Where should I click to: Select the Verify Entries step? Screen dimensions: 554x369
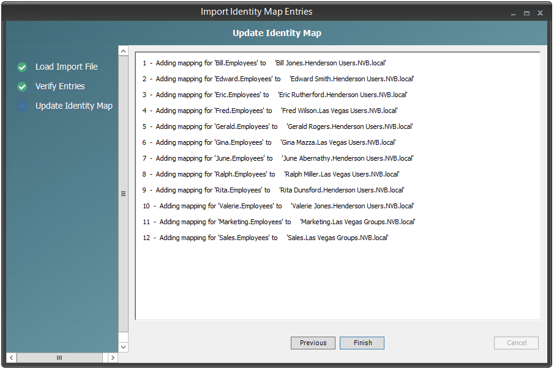pos(60,86)
